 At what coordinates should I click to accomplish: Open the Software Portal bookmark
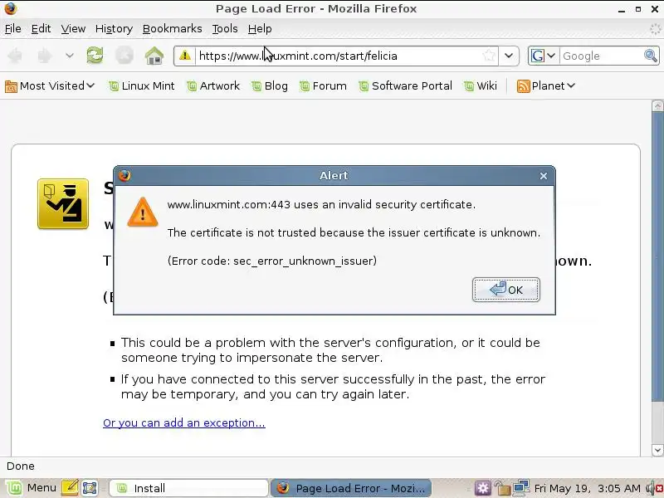pyautogui.click(x=405, y=86)
